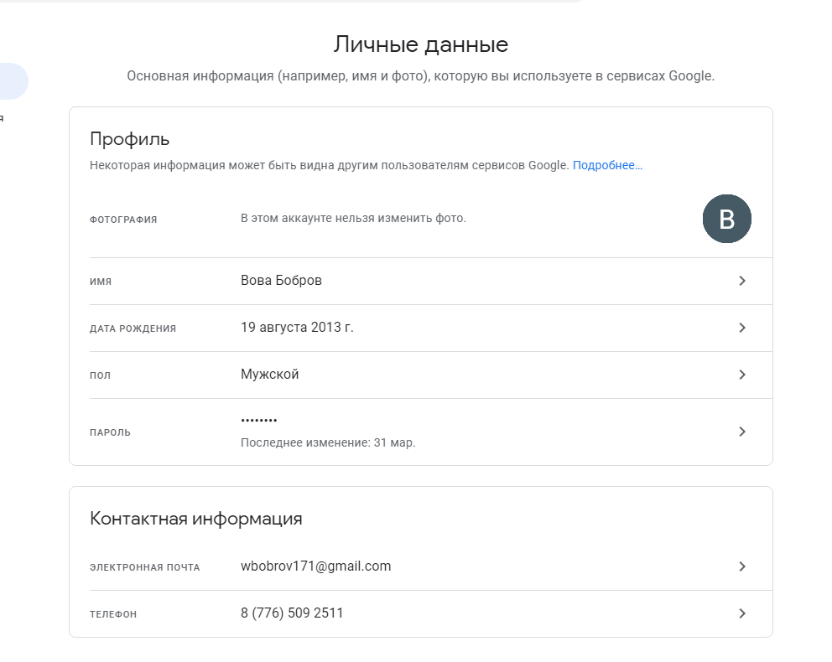
Task: Click the masked password dots
Action: [x=259, y=421]
